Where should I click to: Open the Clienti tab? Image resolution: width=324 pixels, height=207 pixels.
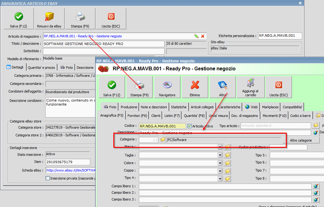pyautogui.click(x=156, y=115)
